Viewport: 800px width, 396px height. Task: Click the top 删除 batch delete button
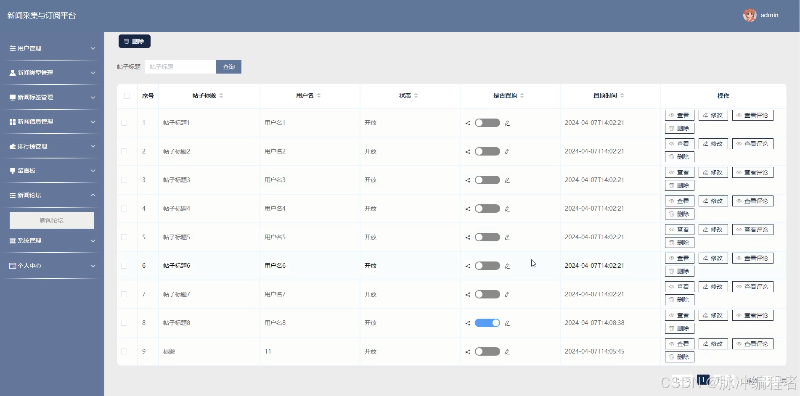click(135, 41)
